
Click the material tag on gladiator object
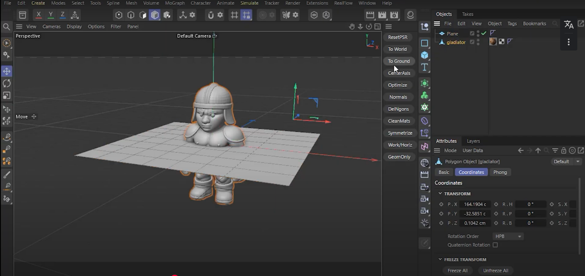[493, 42]
